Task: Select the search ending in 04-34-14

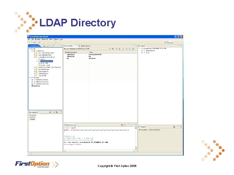Action: coord(42,82)
